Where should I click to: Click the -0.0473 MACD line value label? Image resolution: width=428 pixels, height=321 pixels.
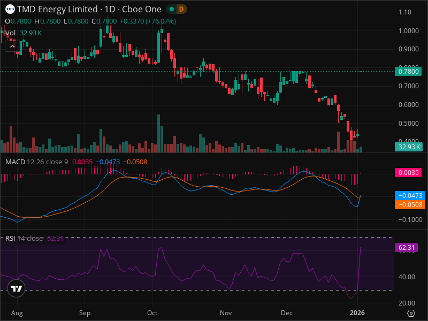[410, 195]
